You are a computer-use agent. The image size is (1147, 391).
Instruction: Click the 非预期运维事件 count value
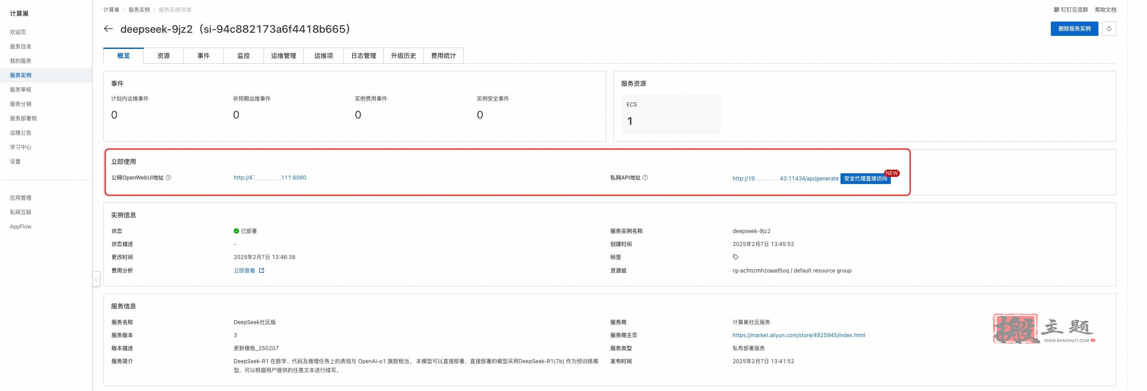tap(236, 115)
